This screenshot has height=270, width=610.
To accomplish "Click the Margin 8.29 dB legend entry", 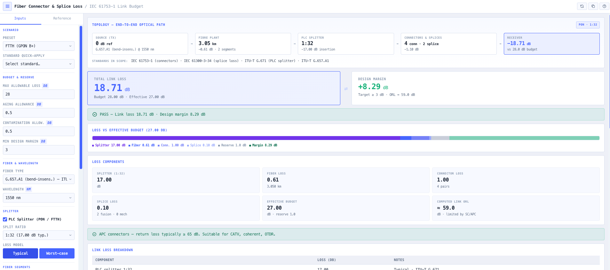I will coord(263,145).
